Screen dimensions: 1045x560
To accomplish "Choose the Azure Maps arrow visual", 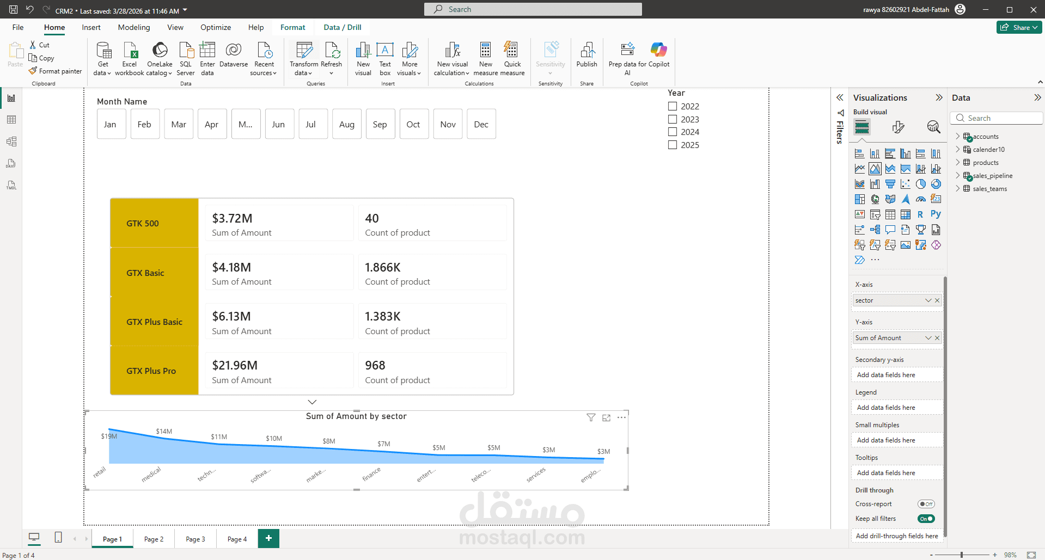I will [906, 199].
